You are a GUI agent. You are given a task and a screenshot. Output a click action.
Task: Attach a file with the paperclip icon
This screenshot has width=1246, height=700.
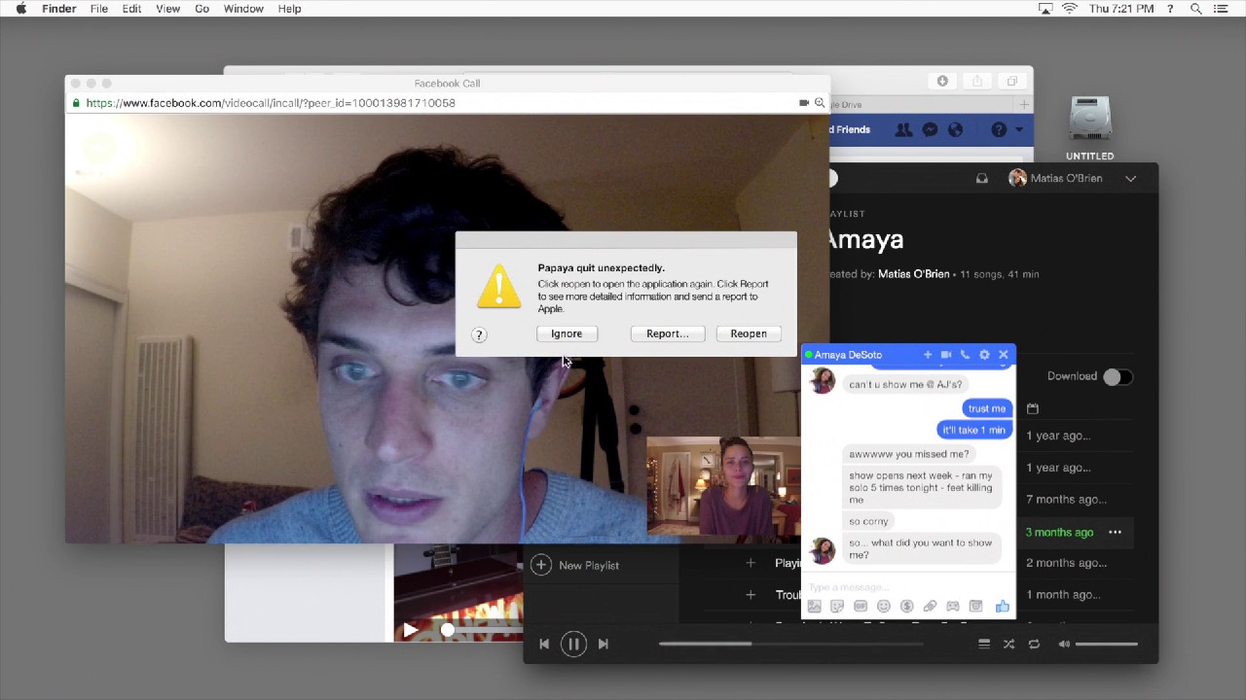930,607
